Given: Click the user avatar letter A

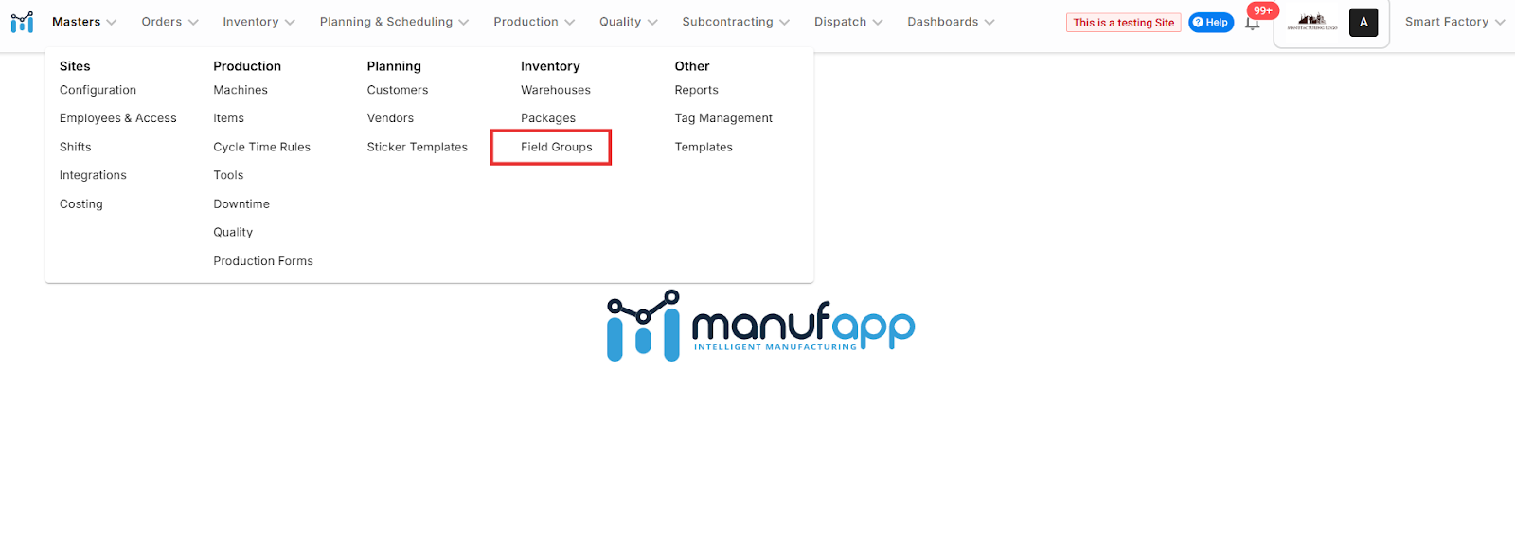Looking at the screenshot, I should pos(1363,22).
